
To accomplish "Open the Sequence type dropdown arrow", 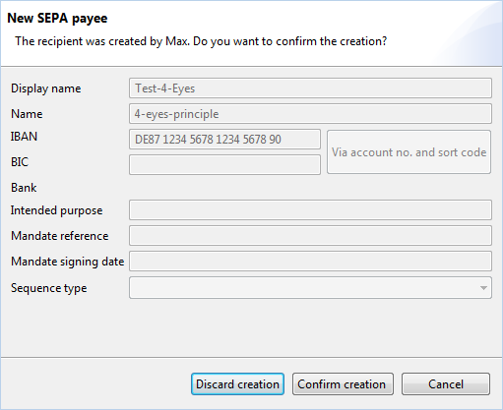I will point(483,288).
